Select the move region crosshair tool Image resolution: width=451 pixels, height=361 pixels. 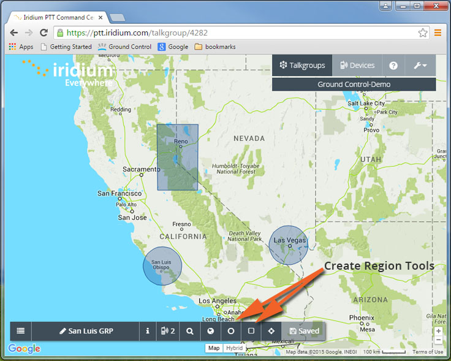271,331
